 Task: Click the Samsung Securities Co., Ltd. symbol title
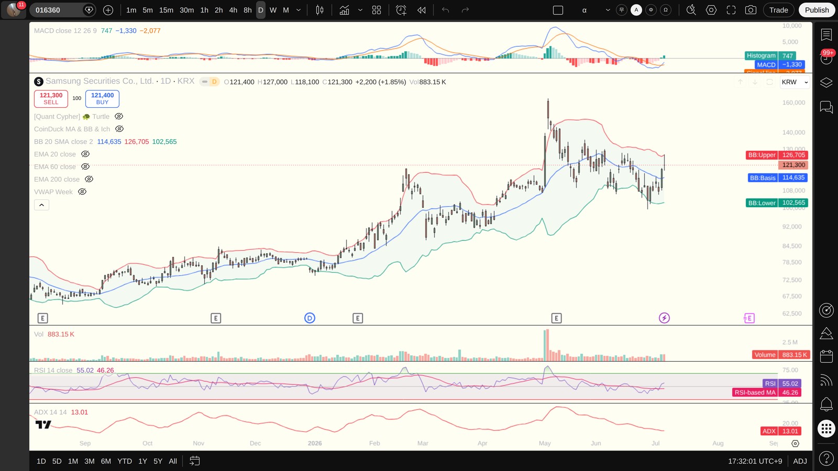tap(100, 81)
